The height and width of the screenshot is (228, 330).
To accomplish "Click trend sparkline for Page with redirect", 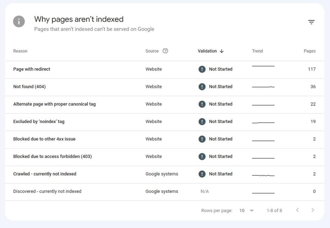I will coord(263,66).
